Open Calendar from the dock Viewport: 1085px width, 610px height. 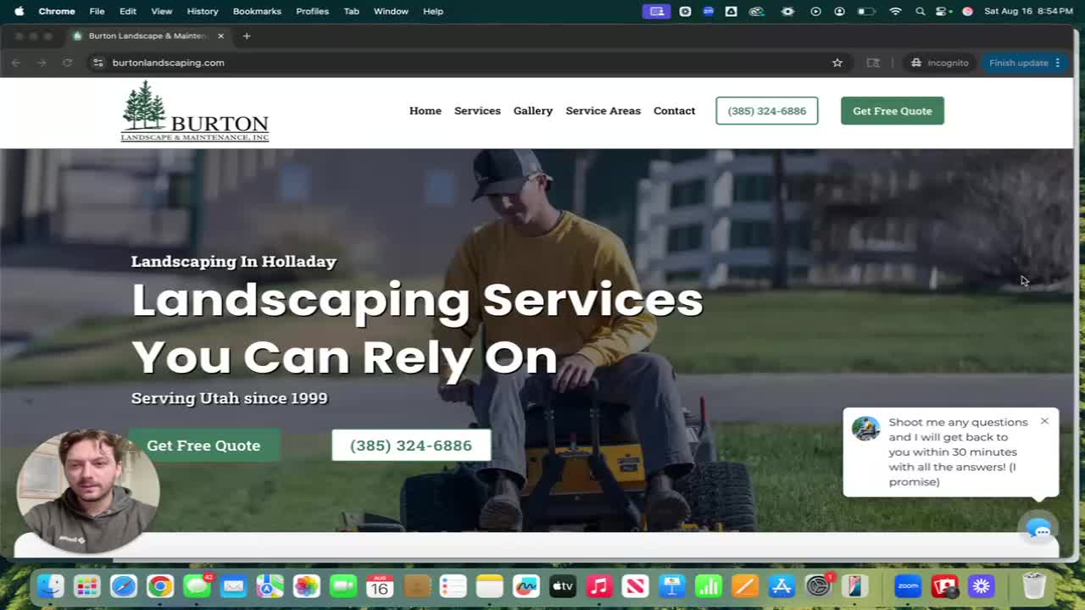point(379,585)
